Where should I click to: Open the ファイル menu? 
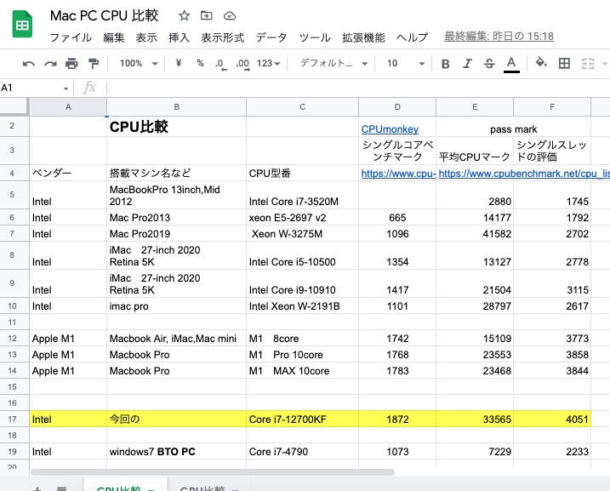coord(71,37)
